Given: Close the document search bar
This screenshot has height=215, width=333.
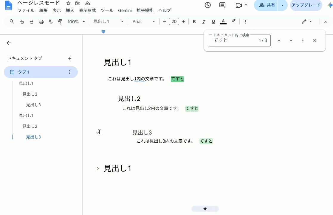Looking at the screenshot, I should point(315,40).
